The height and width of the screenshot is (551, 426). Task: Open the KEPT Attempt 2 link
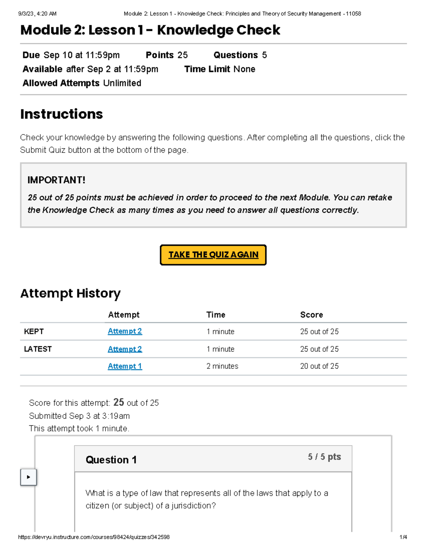coord(125,331)
